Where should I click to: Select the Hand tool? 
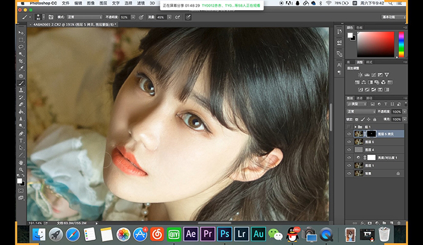21,162
